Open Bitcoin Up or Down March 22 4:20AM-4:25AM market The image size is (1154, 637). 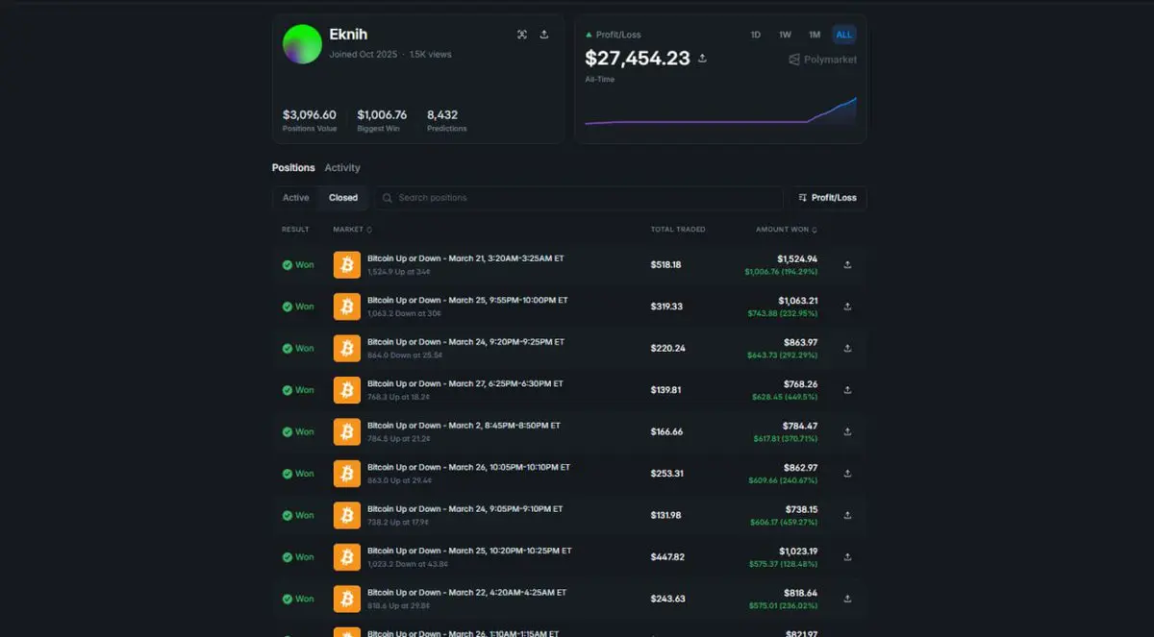click(x=466, y=592)
